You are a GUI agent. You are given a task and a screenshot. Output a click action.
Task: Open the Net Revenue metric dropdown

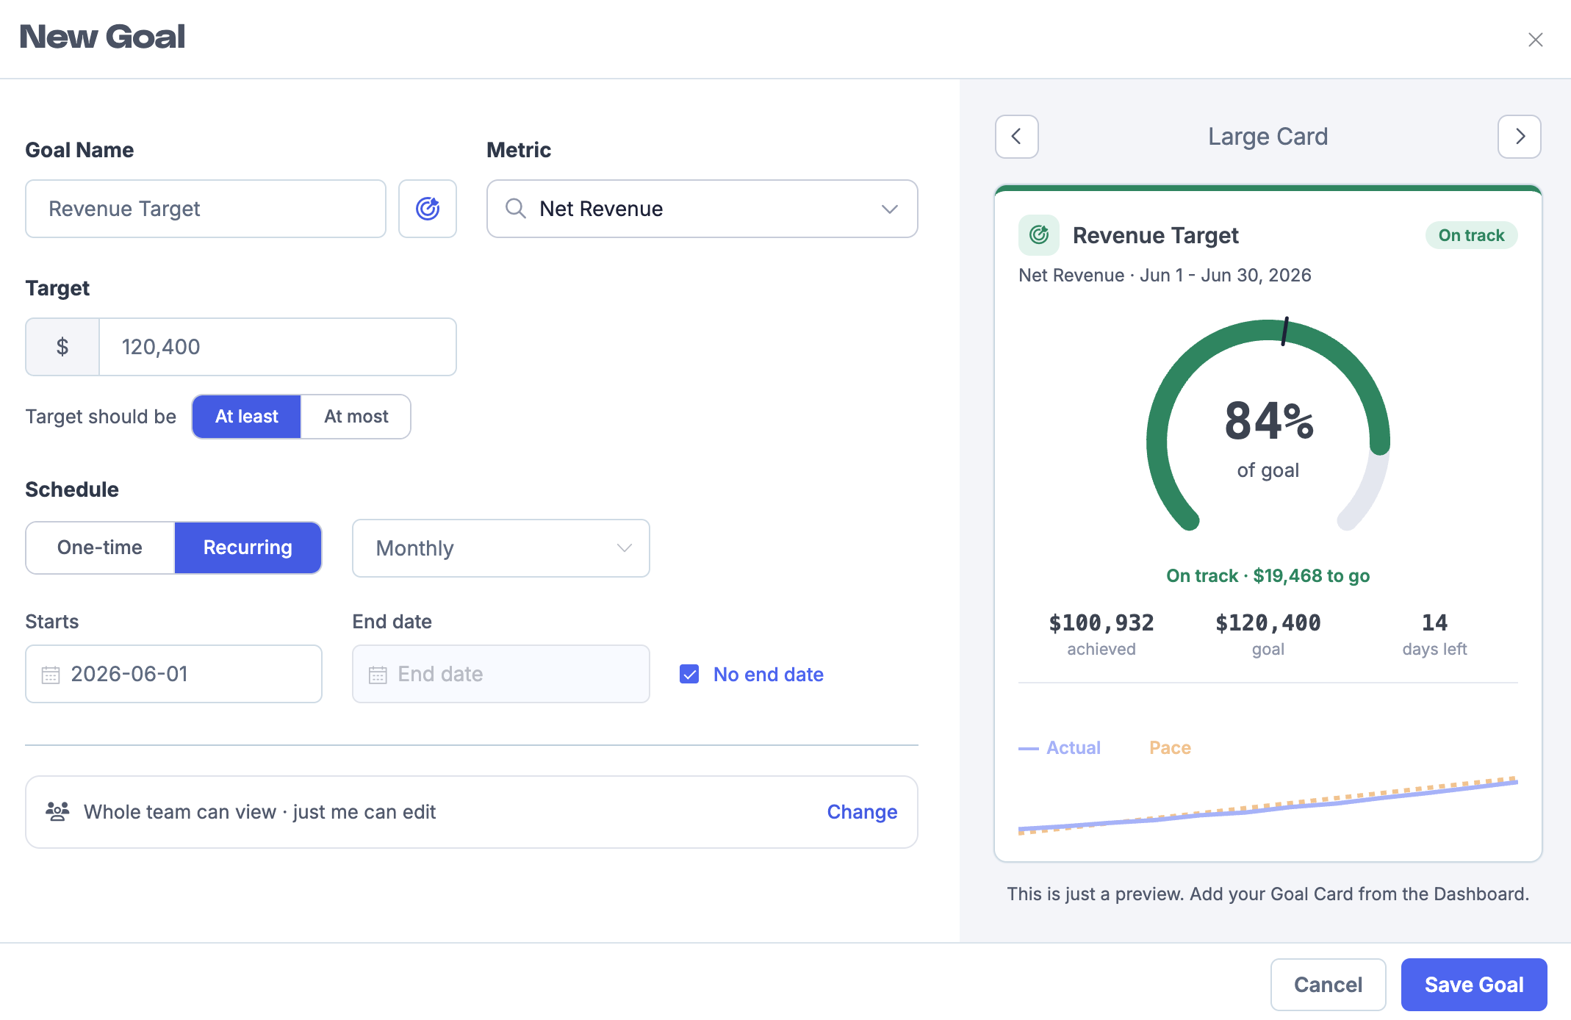[x=702, y=209]
